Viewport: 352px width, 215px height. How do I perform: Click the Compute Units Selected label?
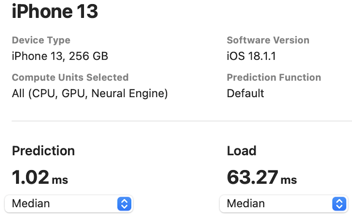tap(70, 78)
